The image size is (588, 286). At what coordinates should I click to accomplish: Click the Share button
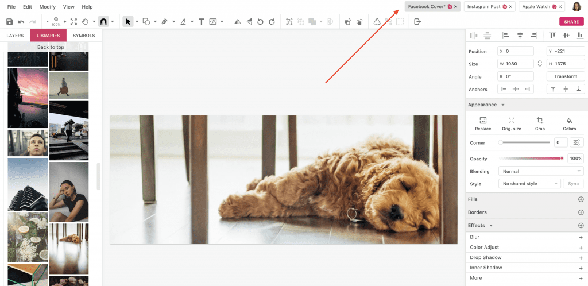571,22
